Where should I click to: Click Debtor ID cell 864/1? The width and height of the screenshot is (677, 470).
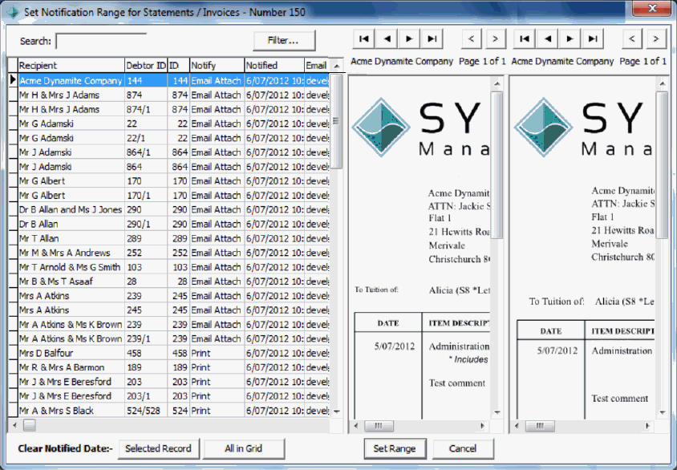point(146,152)
